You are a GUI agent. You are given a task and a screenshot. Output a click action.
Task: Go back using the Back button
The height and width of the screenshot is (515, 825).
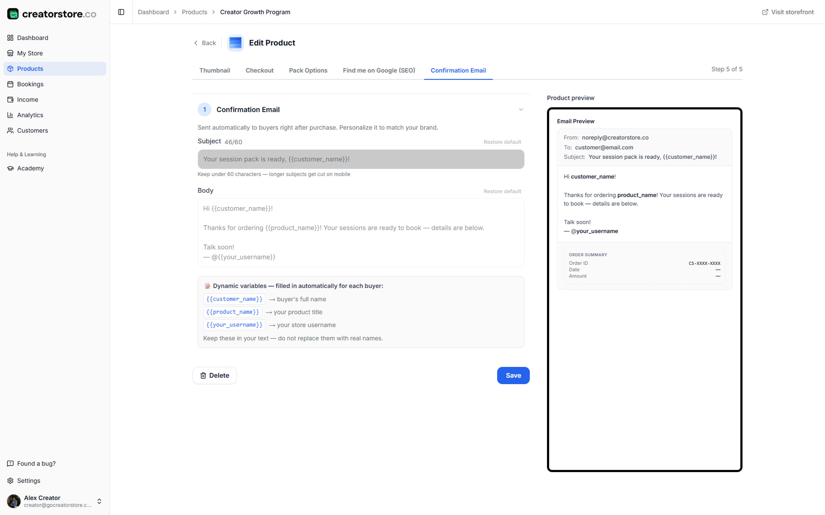(x=205, y=43)
